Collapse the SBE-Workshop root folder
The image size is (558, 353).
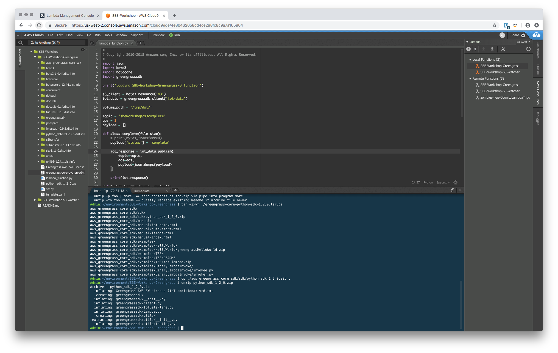31,52
